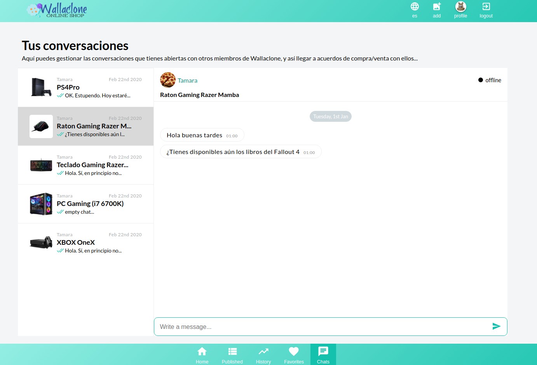Click the Wallaclone Online Shop logo
The image size is (537, 365).
pyautogui.click(x=57, y=10)
